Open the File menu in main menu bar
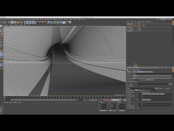Screen dimensions: 174x131 (1, 19)
